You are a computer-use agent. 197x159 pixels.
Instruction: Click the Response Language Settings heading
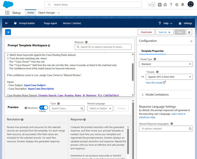click(157, 107)
